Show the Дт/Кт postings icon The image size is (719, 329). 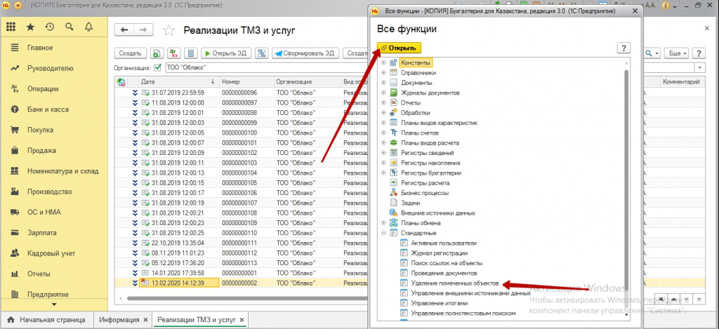(x=174, y=53)
